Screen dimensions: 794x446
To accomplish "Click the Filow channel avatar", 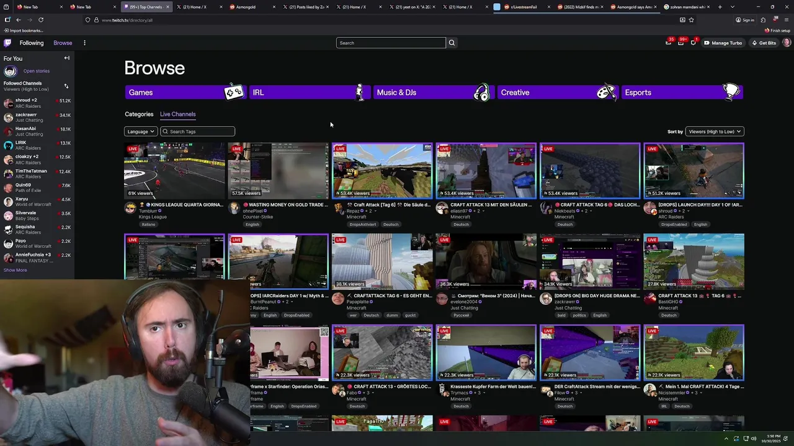I will [x=546, y=390].
